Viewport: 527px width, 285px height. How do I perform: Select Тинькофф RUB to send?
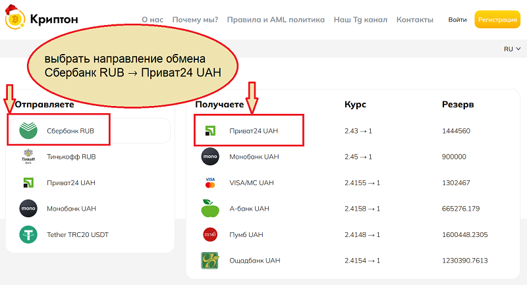(71, 157)
